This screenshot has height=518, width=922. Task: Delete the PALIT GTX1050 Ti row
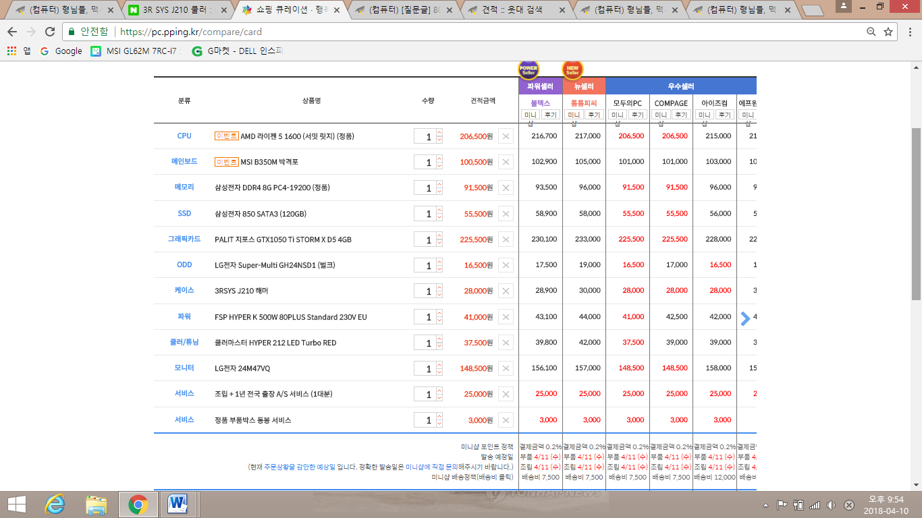click(x=506, y=239)
